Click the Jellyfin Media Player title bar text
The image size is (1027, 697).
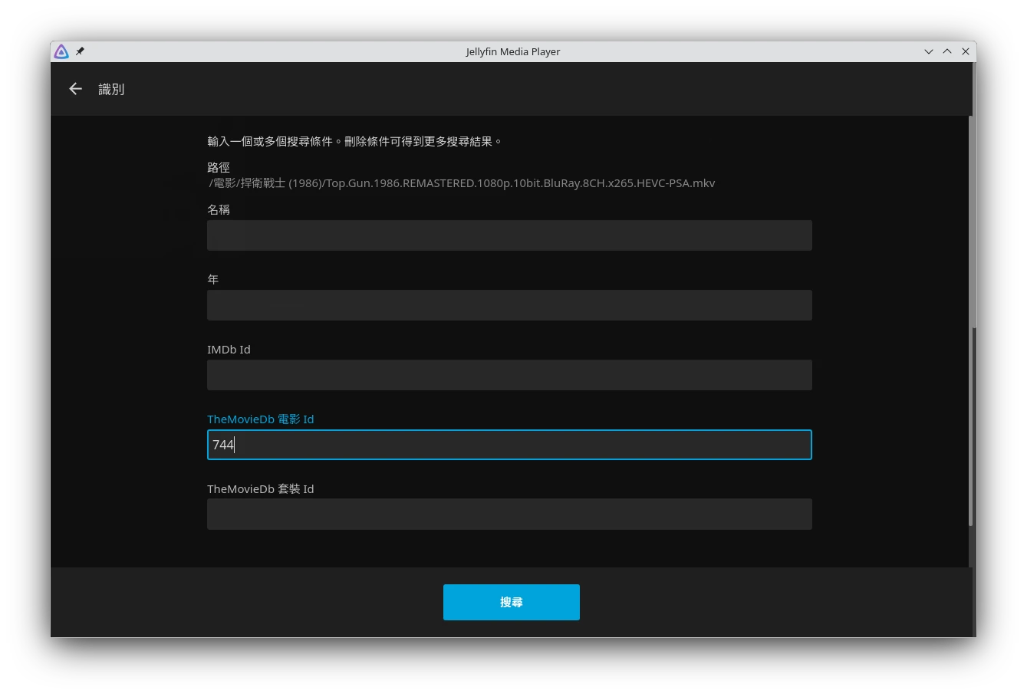tap(512, 51)
